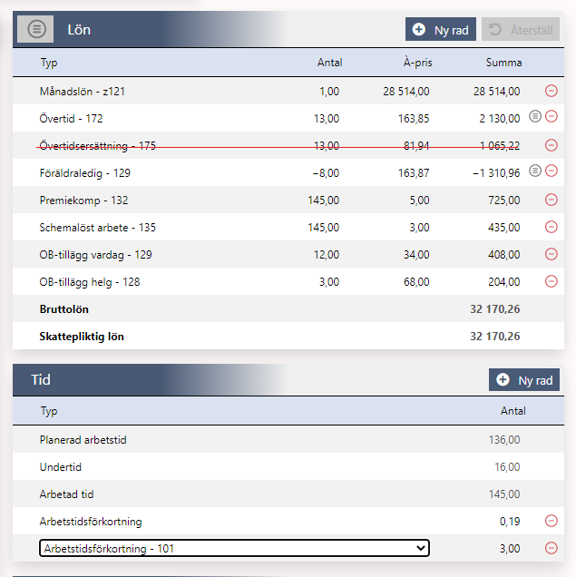The width and height of the screenshot is (576, 577).
Task: Click Ny rad button in Tid header
Action: pos(524,380)
